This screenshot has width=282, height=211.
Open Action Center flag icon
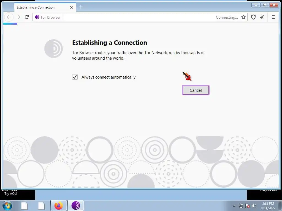pyautogui.click(x=248, y=206)
